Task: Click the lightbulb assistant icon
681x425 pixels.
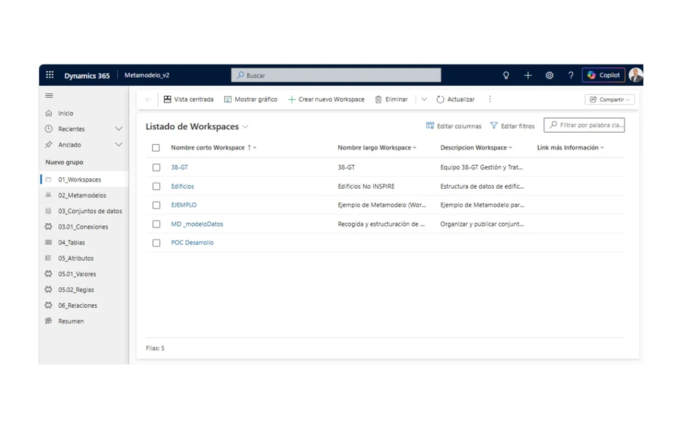Action: [x=506, y=75]
